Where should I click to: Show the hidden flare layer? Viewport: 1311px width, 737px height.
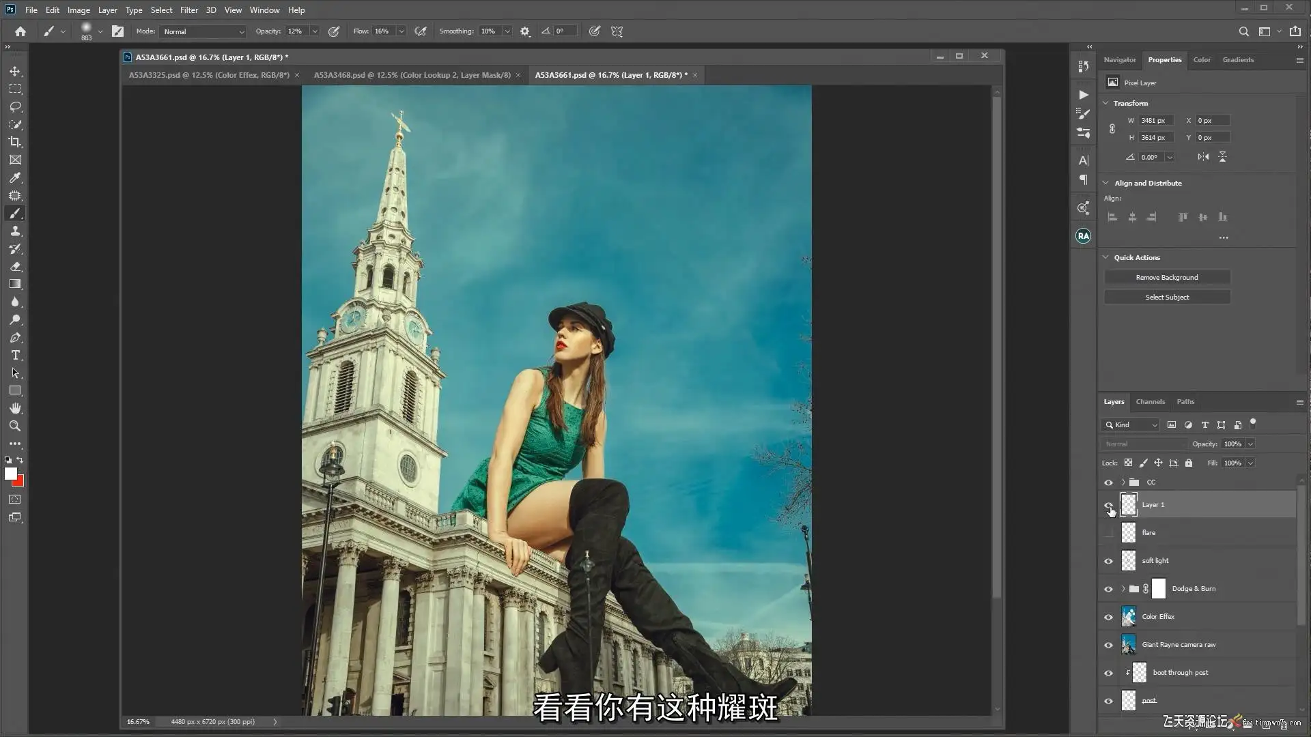[1108, 533]
